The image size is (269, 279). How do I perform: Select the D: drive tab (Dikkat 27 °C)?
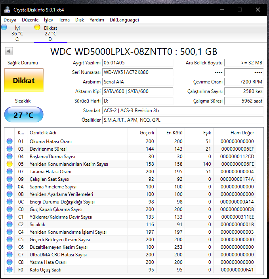click(51, 33)
